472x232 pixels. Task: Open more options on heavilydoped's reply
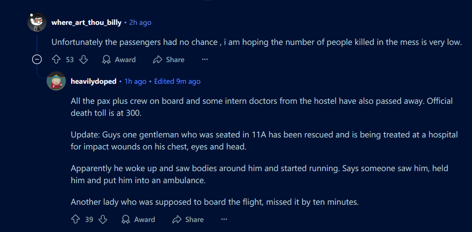click(x=224, y=220)
